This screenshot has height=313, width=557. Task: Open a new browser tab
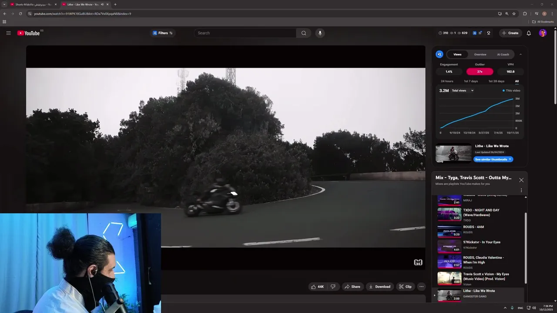[x=115, y=4]
